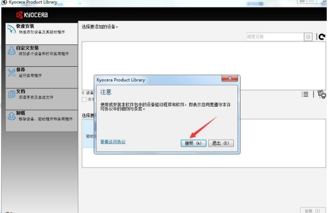
Task: Click the custom install download icon
Action: [x=11, y=51]
